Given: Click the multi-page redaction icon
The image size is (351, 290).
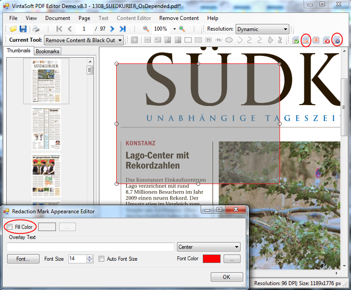Looking at the screenshot, I should tap(316, 40).
